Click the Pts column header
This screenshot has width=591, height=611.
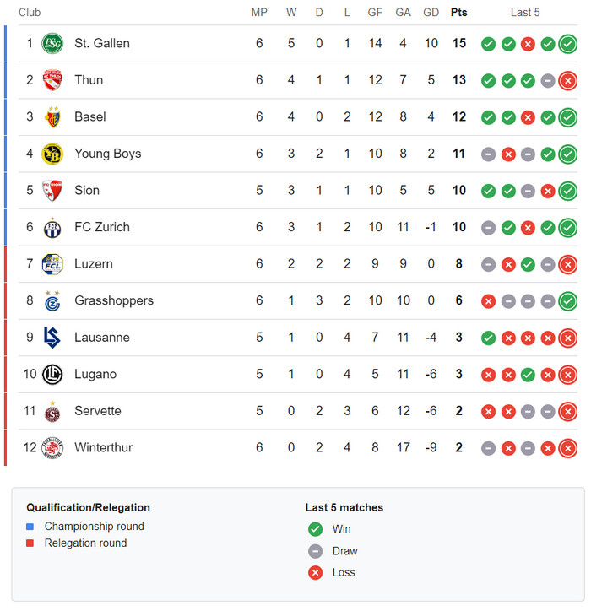(458, 13)
